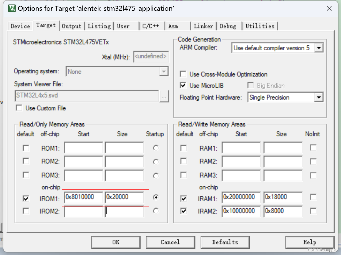Click the ROM1 Start field
The height and width of the screenshot is (255, 341).
tap(84, 148)
